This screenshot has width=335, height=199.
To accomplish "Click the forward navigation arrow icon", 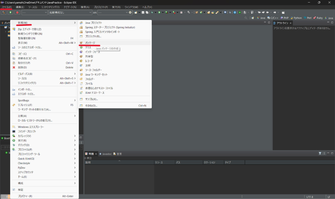I will click(x=275, y=12).
